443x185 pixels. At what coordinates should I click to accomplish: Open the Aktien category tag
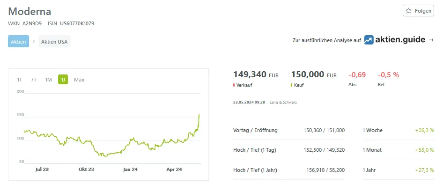click(18, 42)
